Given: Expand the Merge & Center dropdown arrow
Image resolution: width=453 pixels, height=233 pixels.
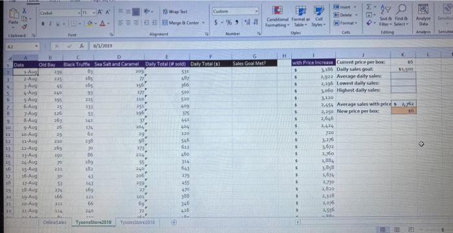Looking at the screenshot, I should (x=203, y=23).
